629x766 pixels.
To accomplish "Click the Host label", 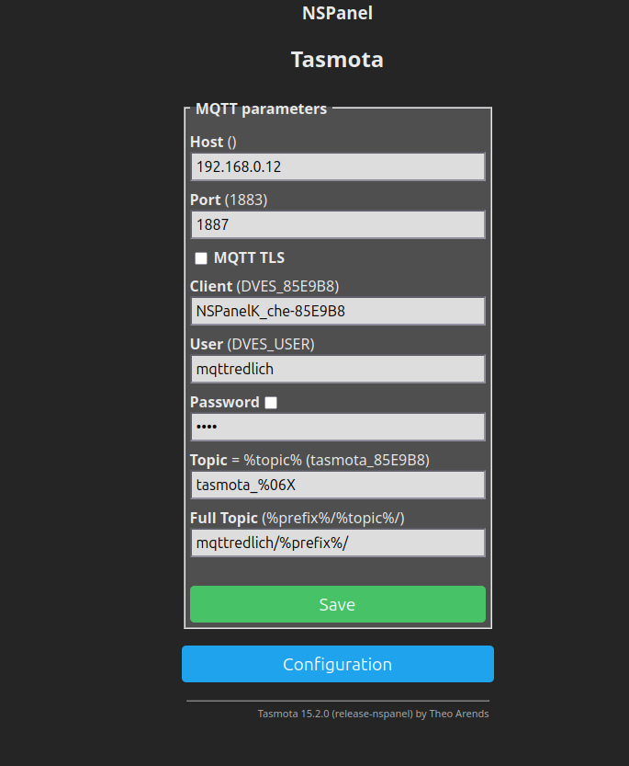I will coord(213,142).
